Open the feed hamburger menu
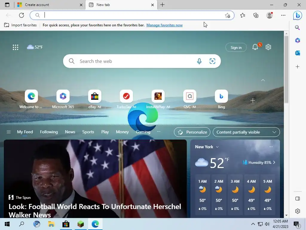 coord(9,132)
